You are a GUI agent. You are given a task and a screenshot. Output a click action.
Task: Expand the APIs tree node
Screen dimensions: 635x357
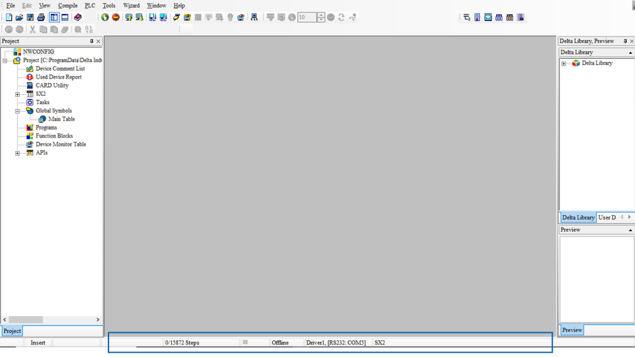click(x=17, y=153)
